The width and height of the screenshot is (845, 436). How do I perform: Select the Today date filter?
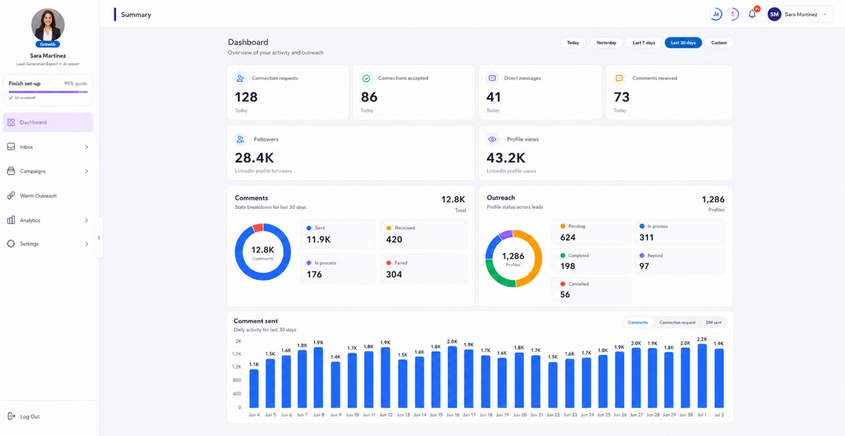click(x=573, y=43)
